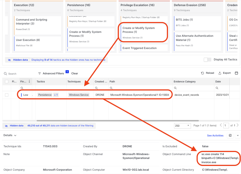Click the search magnifier icon above table
Viewport: 241px width, 174px height.
click(x=5, y=74)
